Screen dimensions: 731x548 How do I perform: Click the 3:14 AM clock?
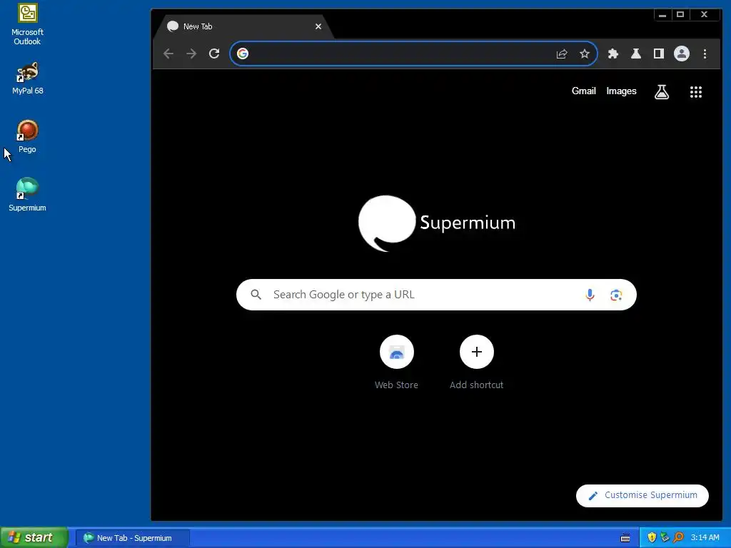pyautogui.click(x=705, y=537)
